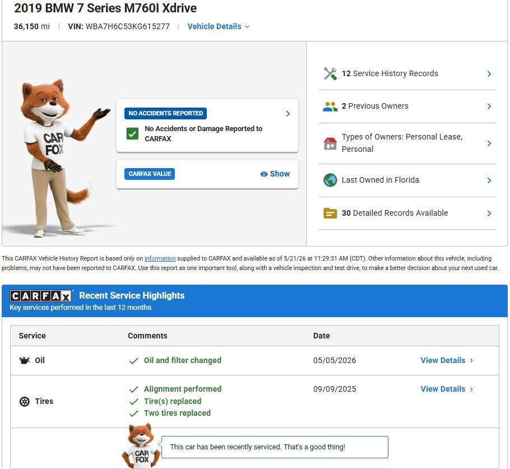Click Oil and filter changed comment
The height and width of the screenshot is (469, 510).
pos(183,360)
